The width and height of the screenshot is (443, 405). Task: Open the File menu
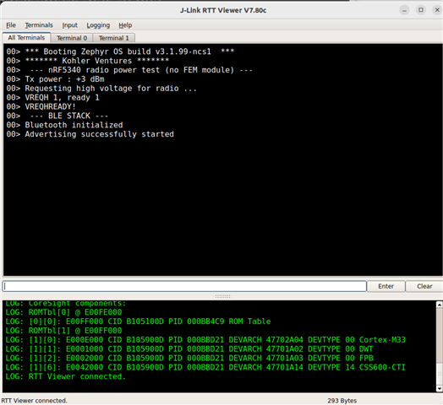click(11, 25)
